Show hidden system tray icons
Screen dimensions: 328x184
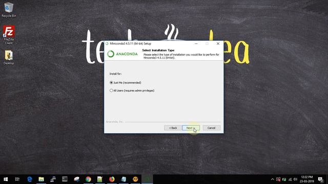coord(272,179)
